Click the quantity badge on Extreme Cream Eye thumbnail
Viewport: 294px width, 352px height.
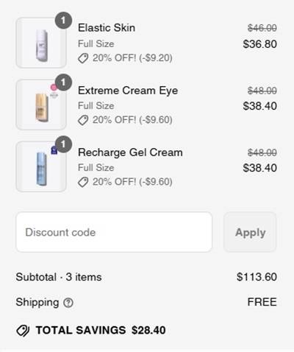click(63, 82)
